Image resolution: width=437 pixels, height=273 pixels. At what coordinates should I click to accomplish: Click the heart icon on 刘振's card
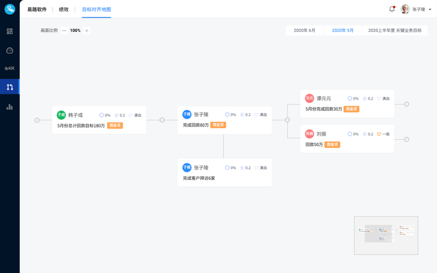click(379, 134)
